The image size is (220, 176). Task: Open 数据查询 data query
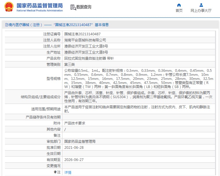pos(84,7)
